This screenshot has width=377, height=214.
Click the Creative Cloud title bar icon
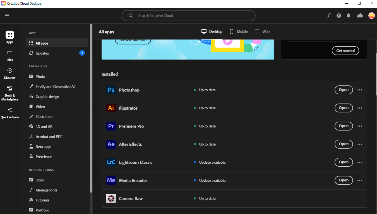coord(3,3)
